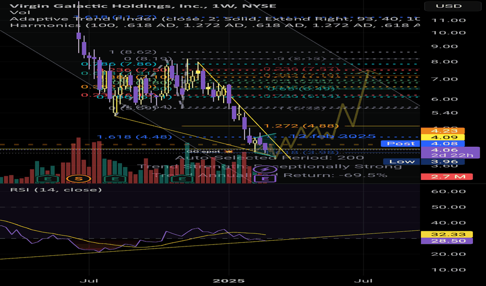Screen dimensions: 486x286
Task: Open the purple upcoming earnings E marker
Action: click(x=265, y=178)
